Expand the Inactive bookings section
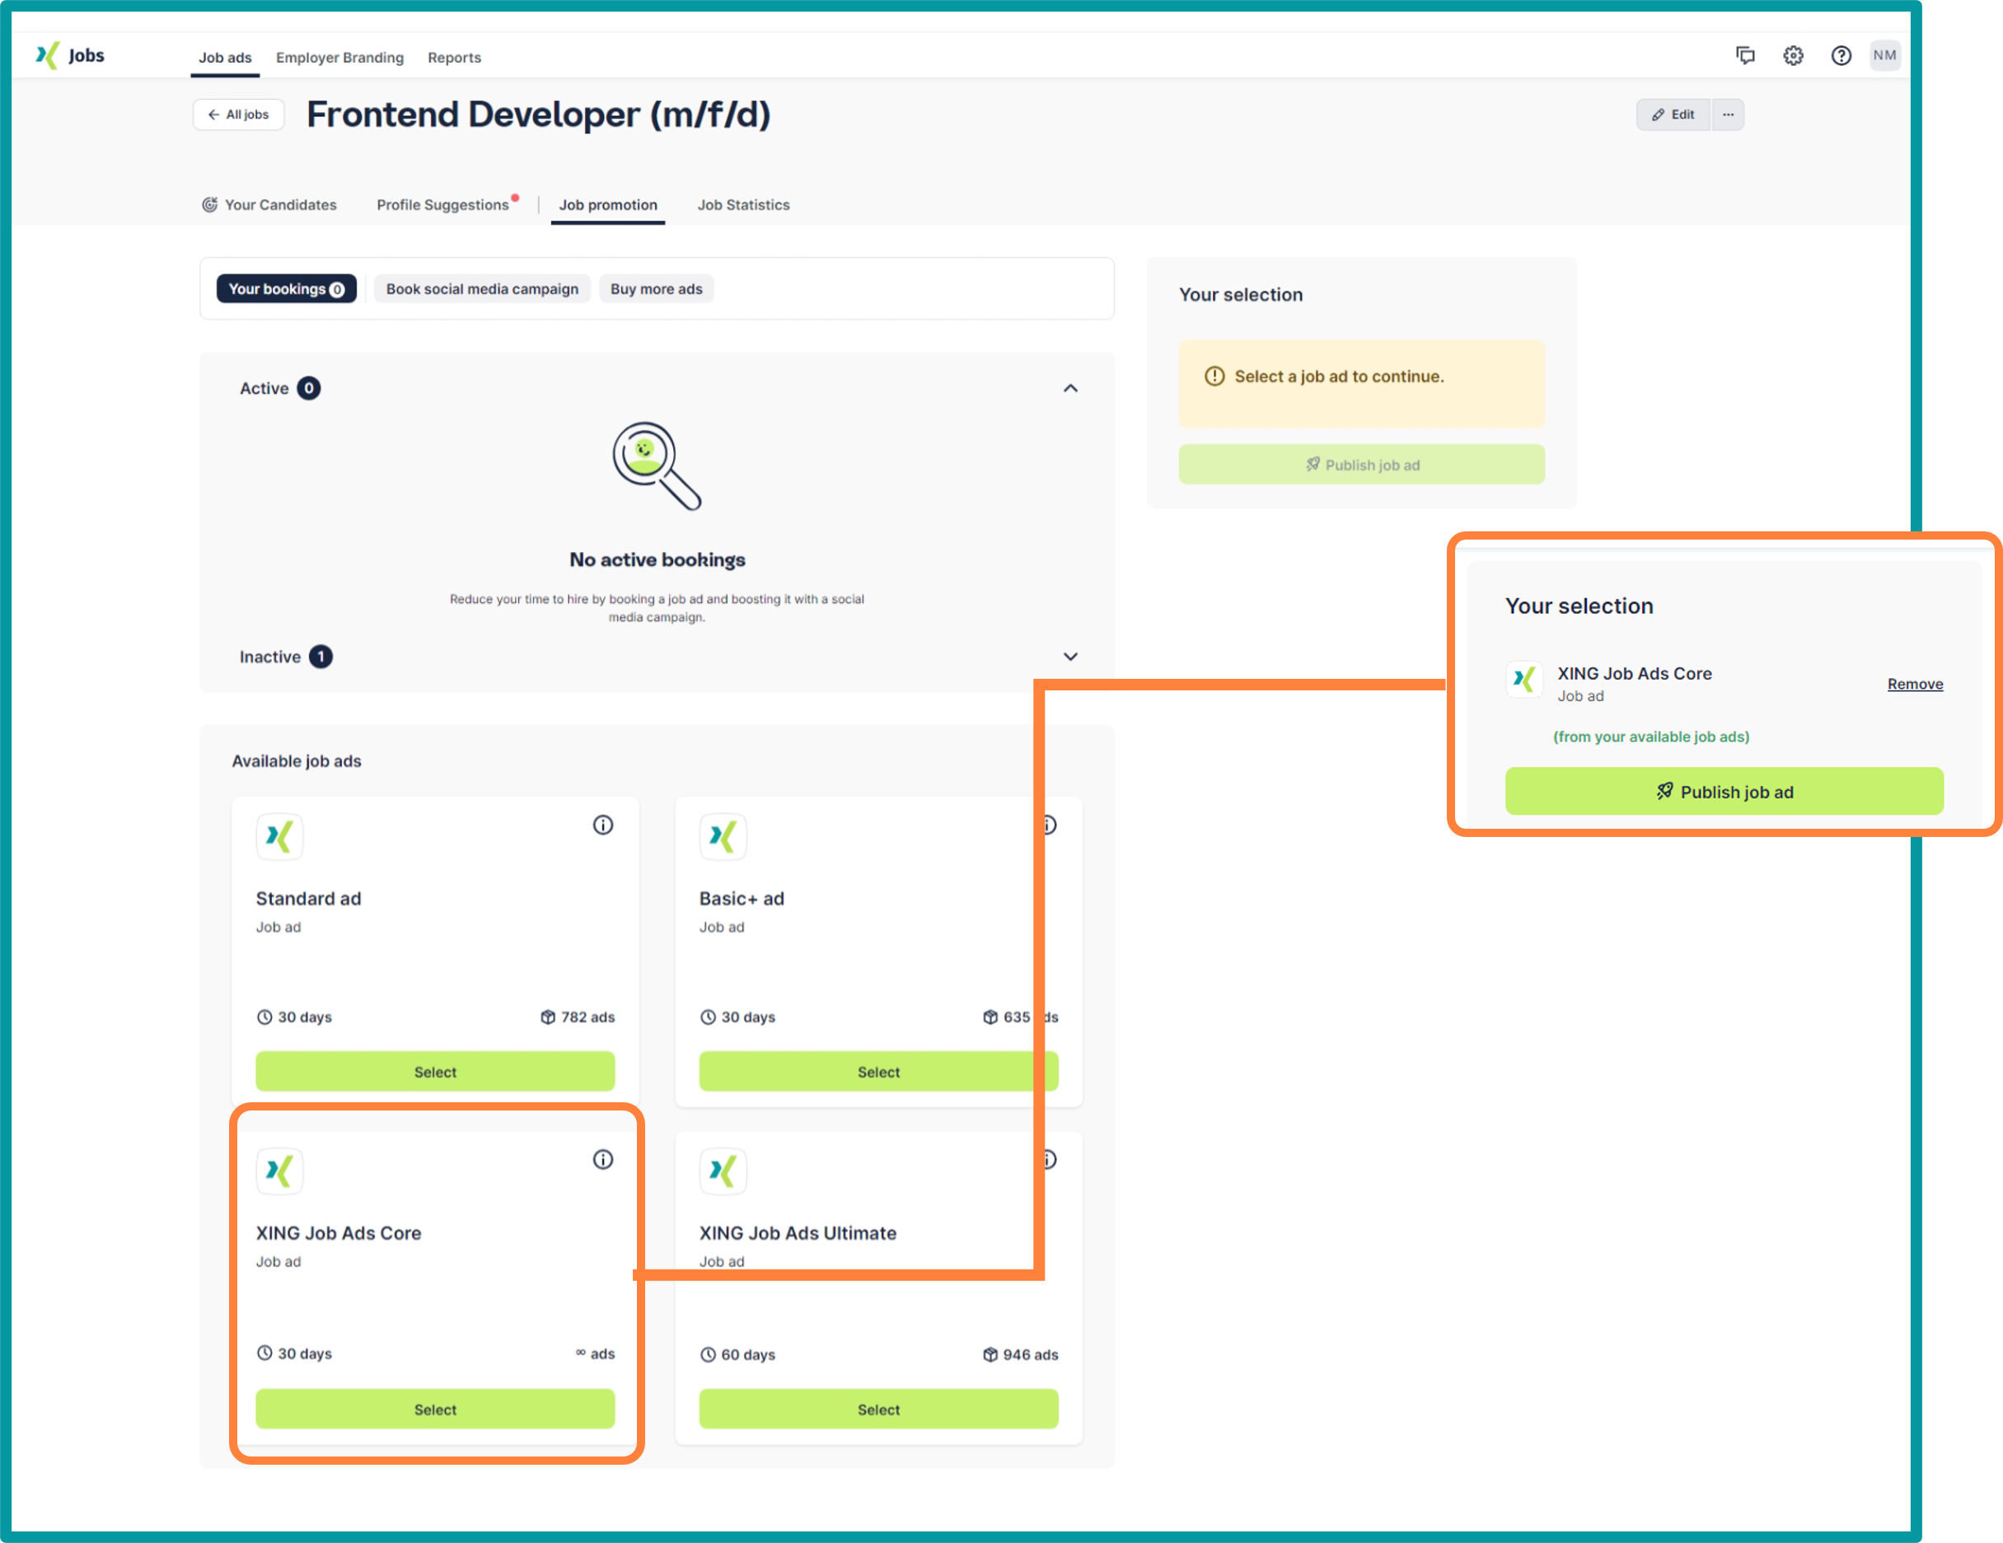2003x1543 pixels. [1069, 657]
